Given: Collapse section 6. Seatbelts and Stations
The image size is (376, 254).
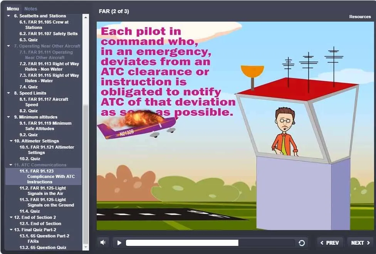Looking at the screenshot, I should pos(8,16).
